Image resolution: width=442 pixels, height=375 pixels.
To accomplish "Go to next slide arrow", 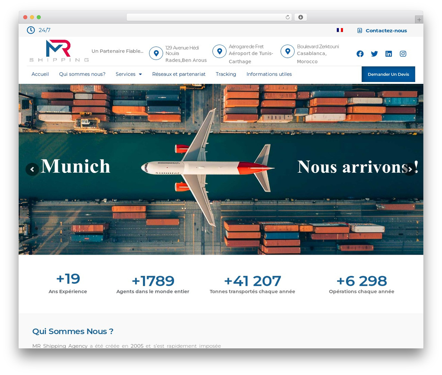I will pos(410,169).
